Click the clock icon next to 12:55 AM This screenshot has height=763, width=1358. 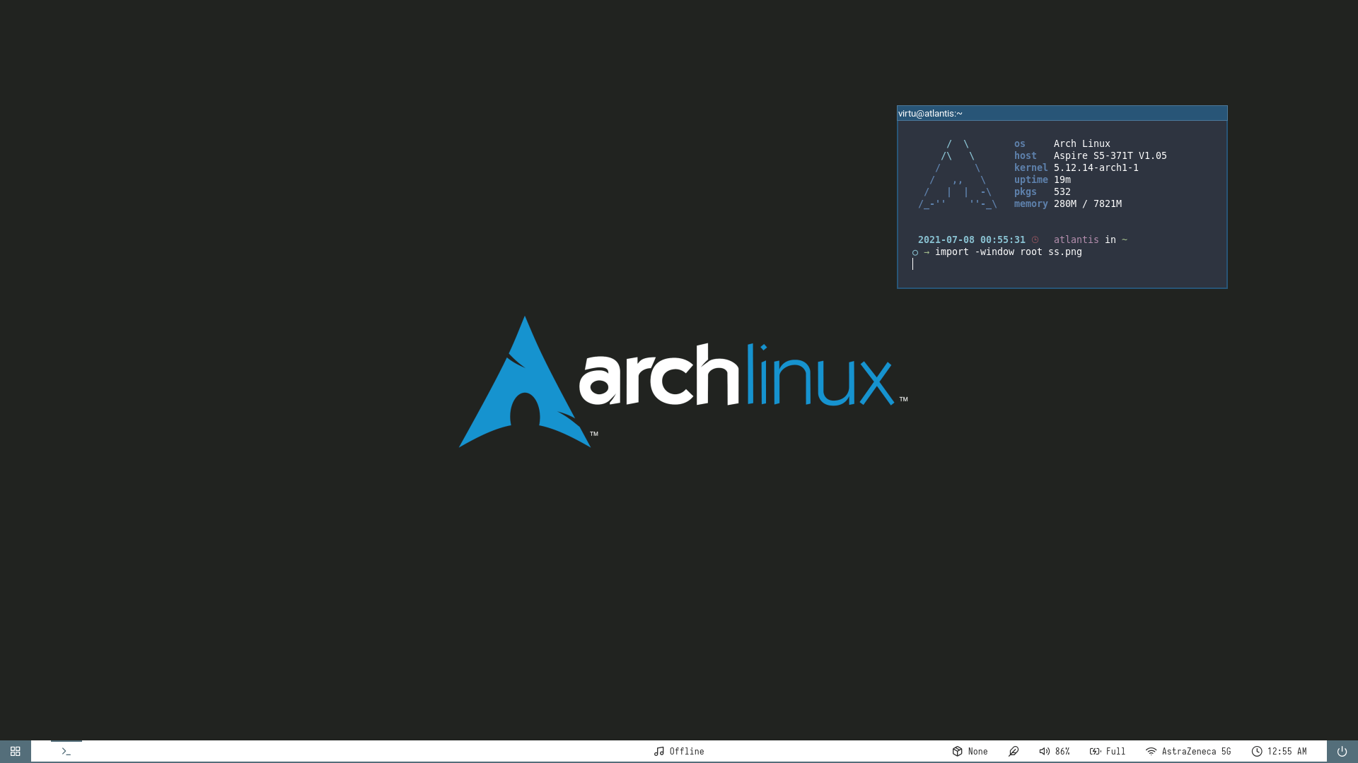click(1257, 751)
